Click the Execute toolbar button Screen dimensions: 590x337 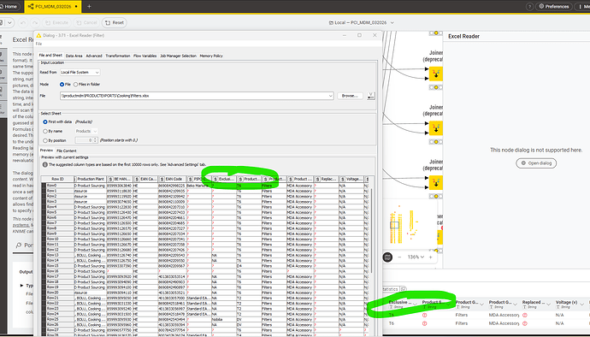coord(56,22)
